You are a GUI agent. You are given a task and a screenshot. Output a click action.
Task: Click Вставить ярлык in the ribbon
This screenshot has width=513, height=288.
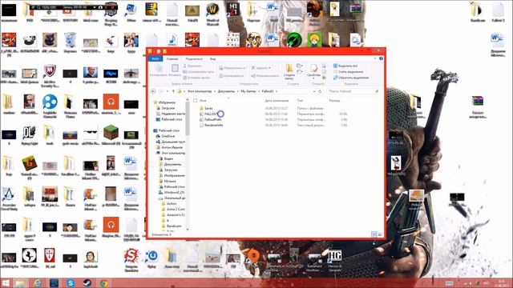pos(196,78)
